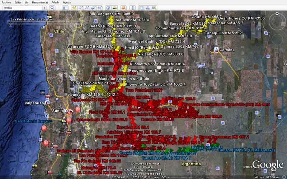
Task: Select 'Real del Cadillo (DC) KM 732.4' label
Action: tap(157, 42)
